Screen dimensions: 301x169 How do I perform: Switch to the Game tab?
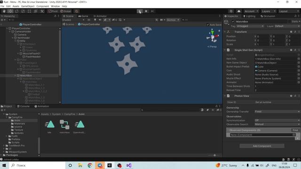tap(83, 16)
